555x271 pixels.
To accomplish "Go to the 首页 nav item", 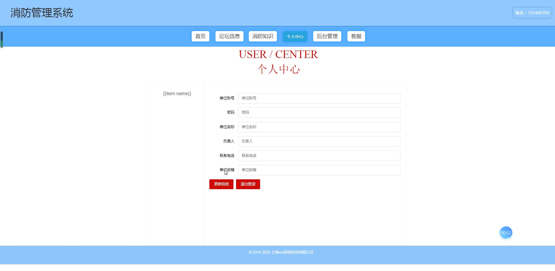I will [x=200, y=36].
